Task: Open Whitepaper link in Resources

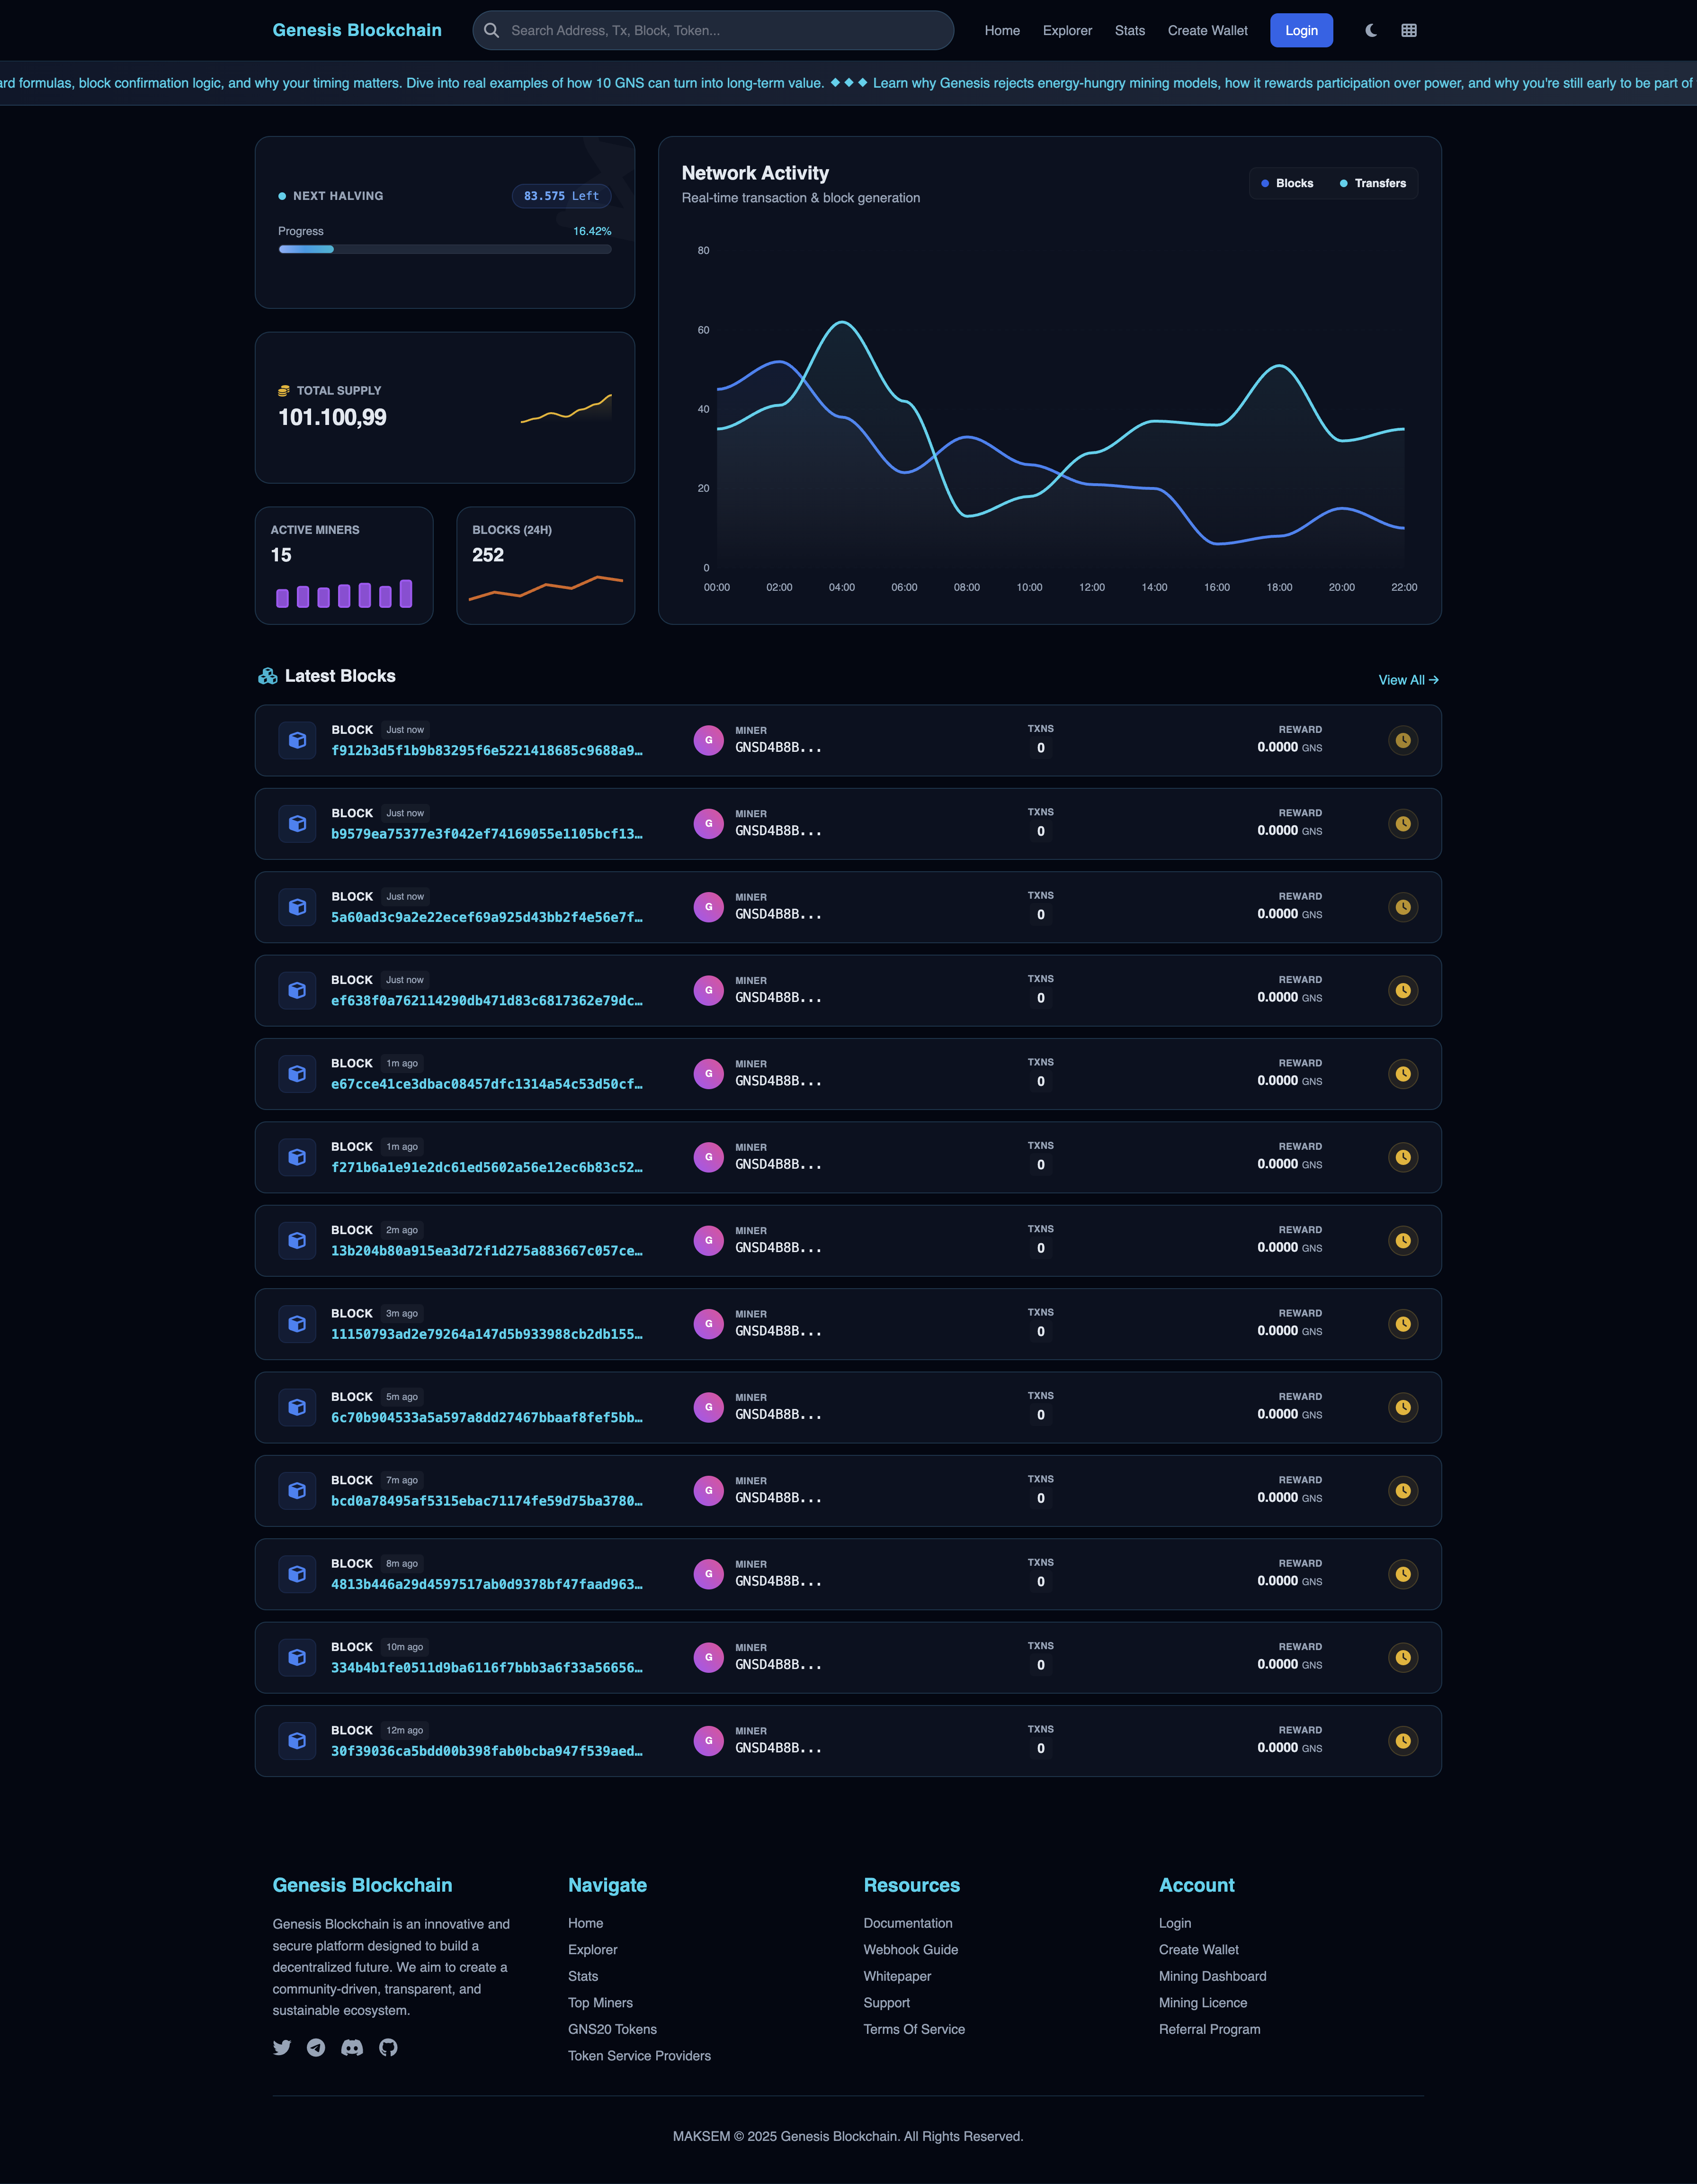Action: [896, 1976]
